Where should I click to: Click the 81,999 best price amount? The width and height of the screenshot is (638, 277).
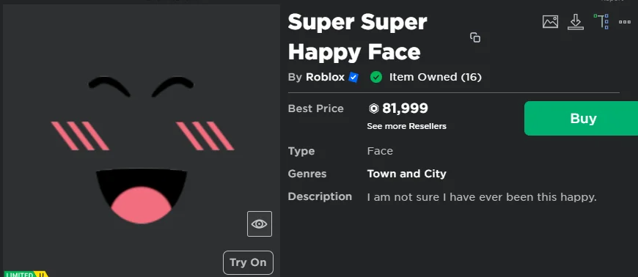[x=405, y=108]
